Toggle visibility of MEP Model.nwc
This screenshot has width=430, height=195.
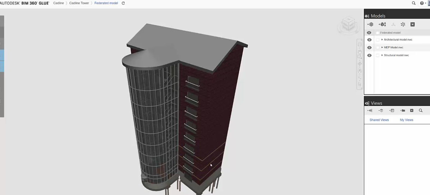[369, 47]
